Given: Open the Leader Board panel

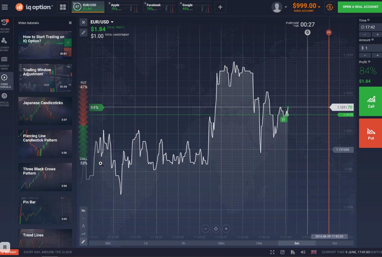Looking at the screenshot, I should click(4, 45).
